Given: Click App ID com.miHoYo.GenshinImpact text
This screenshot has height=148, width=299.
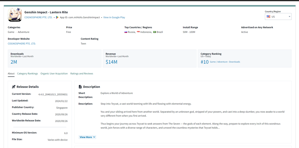Looking at the screenshot, I should [80, 17].
